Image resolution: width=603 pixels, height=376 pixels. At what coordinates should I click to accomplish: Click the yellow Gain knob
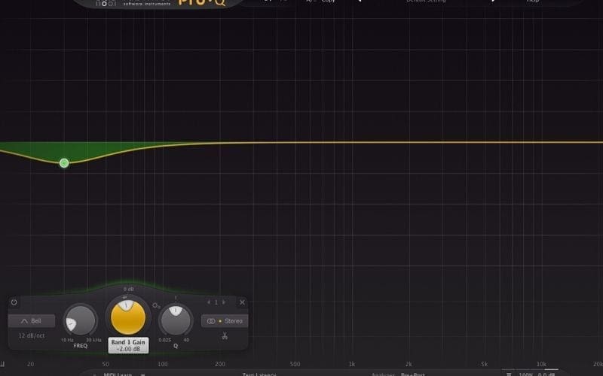(128, 317)
